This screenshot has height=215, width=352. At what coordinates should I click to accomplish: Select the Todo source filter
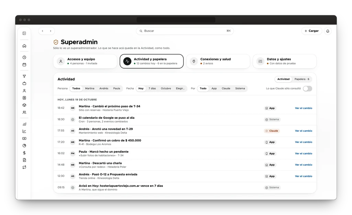point(203,88)
